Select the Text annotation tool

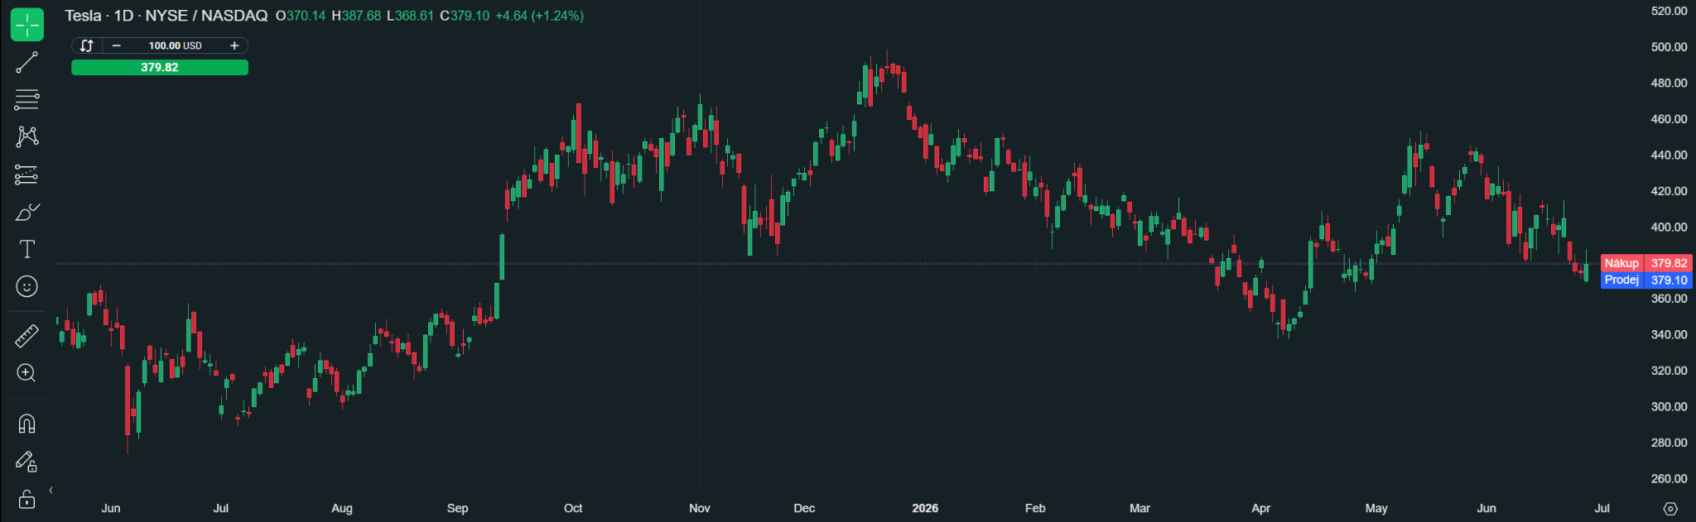[26, 249]
